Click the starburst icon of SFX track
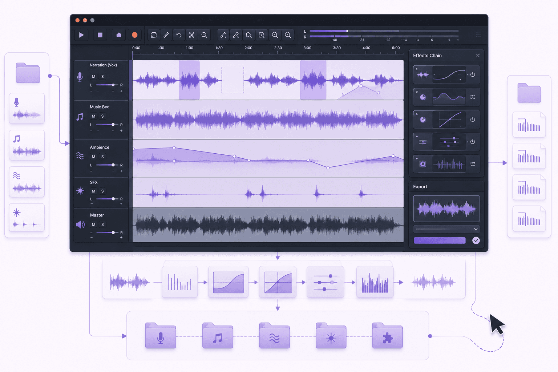Image resolution: width=558 pixels, height=372 pixels. (80, 191)
